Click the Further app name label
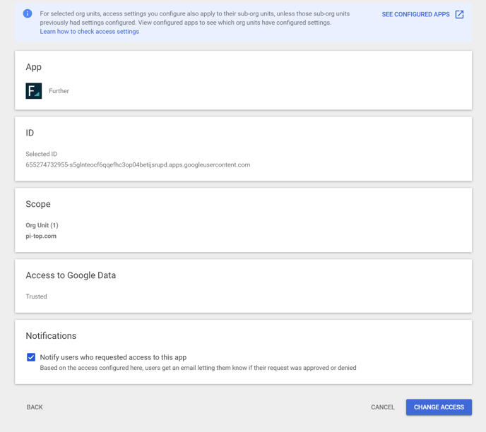 click(x=59, y=91)
